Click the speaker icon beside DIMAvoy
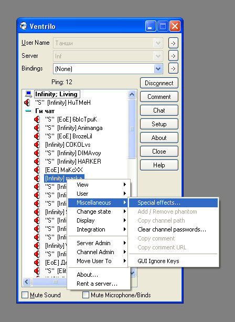The height and width of the screenshot is (322, 235). click(x=37, y=153)
